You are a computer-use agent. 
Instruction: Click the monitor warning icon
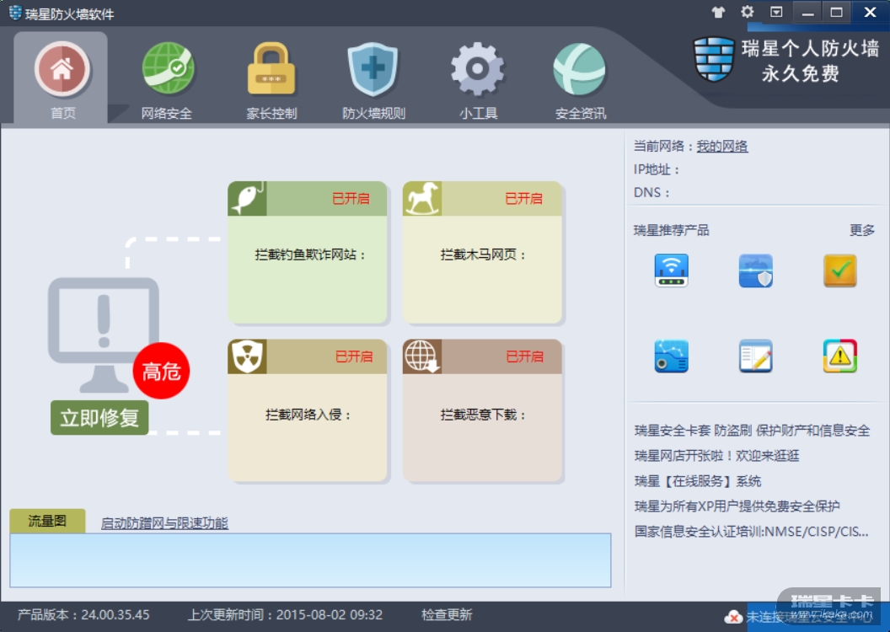coord(104,334)
